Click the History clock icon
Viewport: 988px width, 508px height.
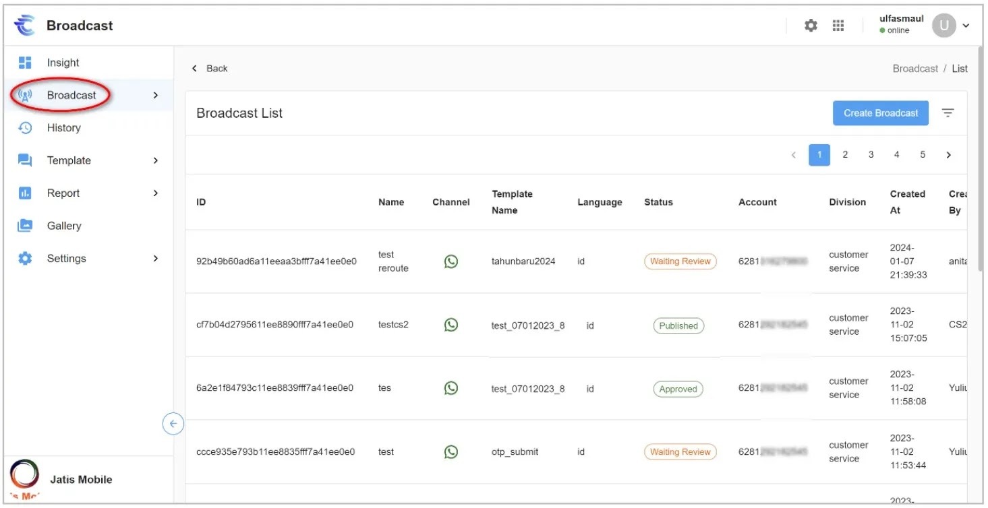click(25, 128)
